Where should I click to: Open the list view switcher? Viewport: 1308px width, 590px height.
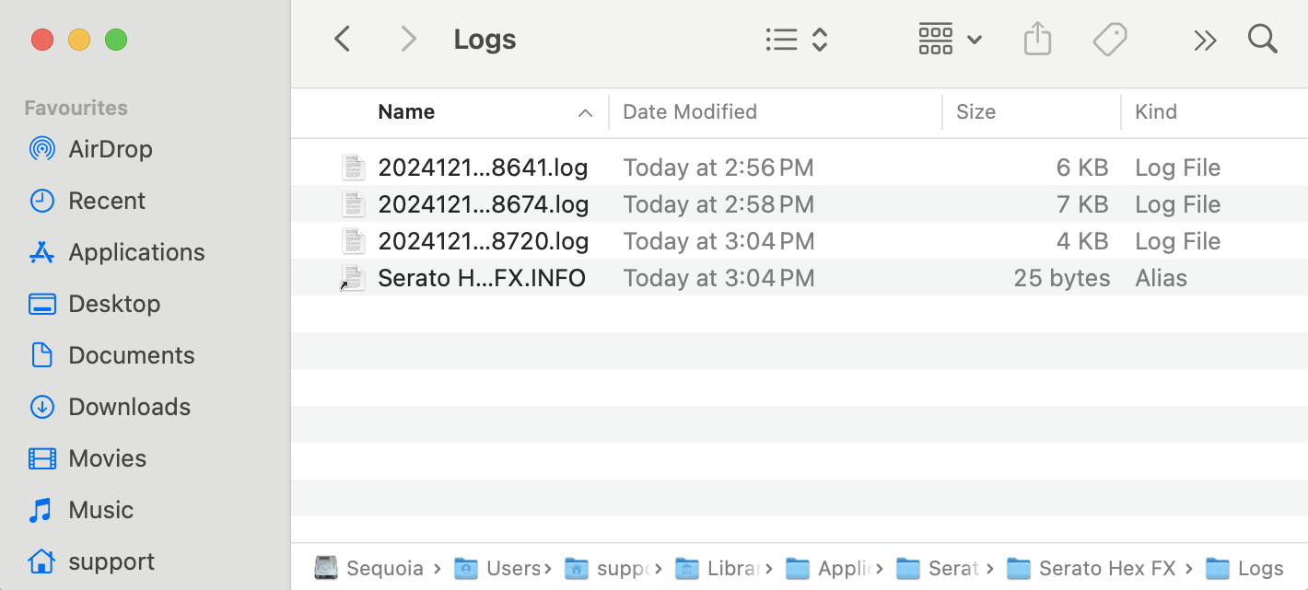797,40
